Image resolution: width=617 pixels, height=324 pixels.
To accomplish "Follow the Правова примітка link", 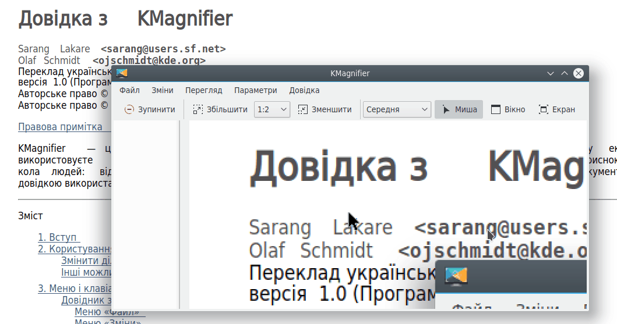I will (60, 127).
